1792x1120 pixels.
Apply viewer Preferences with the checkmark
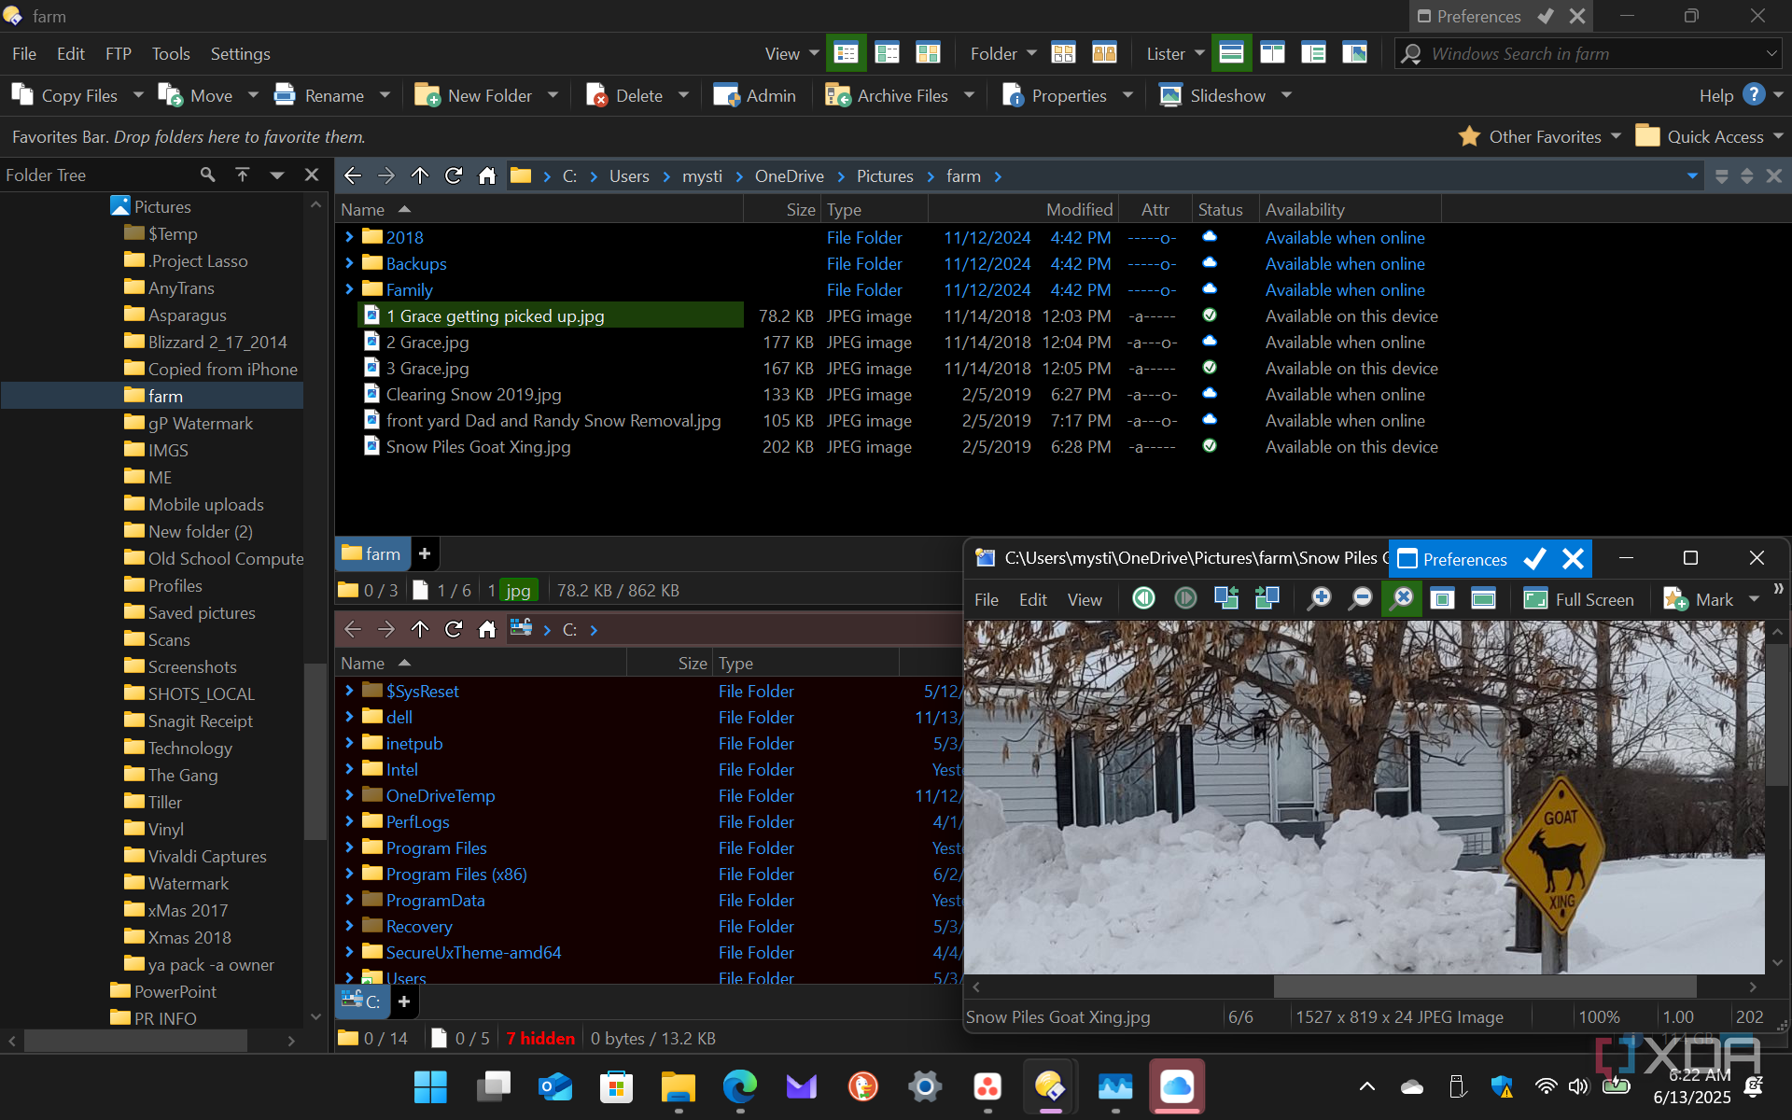point(1534,559)
